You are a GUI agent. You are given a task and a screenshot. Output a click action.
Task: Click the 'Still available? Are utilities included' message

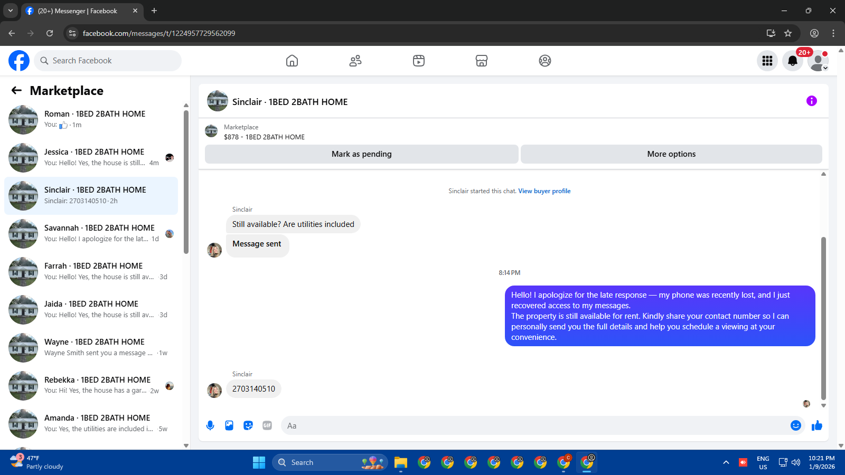[x=293, y=224]
